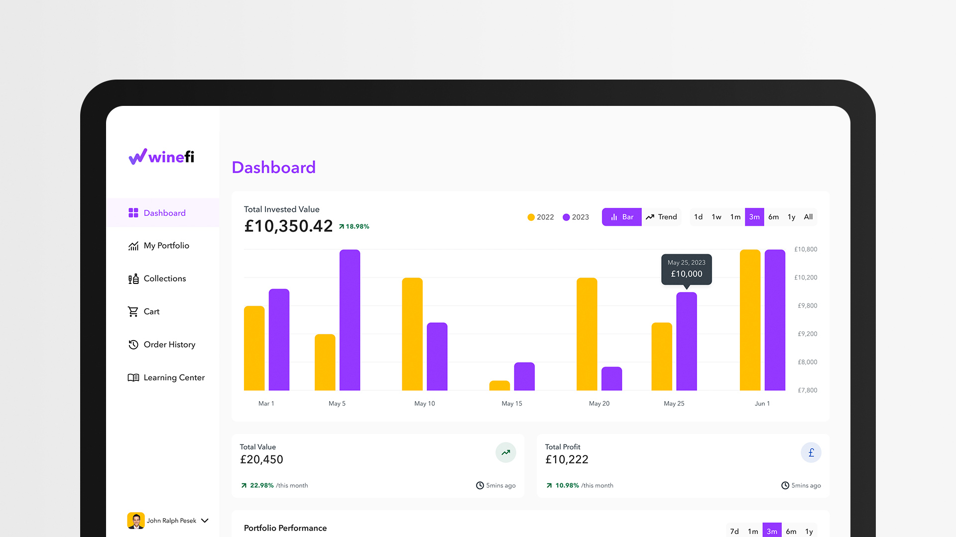
Task: Click John Ralph Pesek's avatar photo
Action: pyautogui.click(x=135, y=521)
